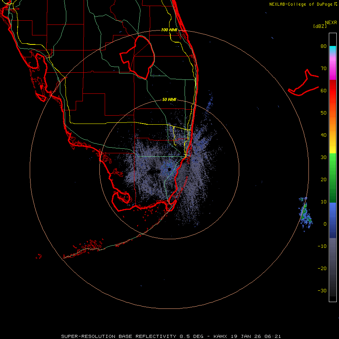Click the 20 value on dBZ scale
Screen dimensions: 339x339
324,179
